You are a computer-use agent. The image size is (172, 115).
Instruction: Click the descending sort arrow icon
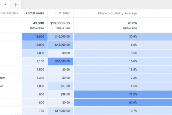[x=26, y=13]
